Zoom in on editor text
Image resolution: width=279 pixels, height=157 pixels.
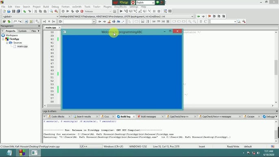(190, 22)
